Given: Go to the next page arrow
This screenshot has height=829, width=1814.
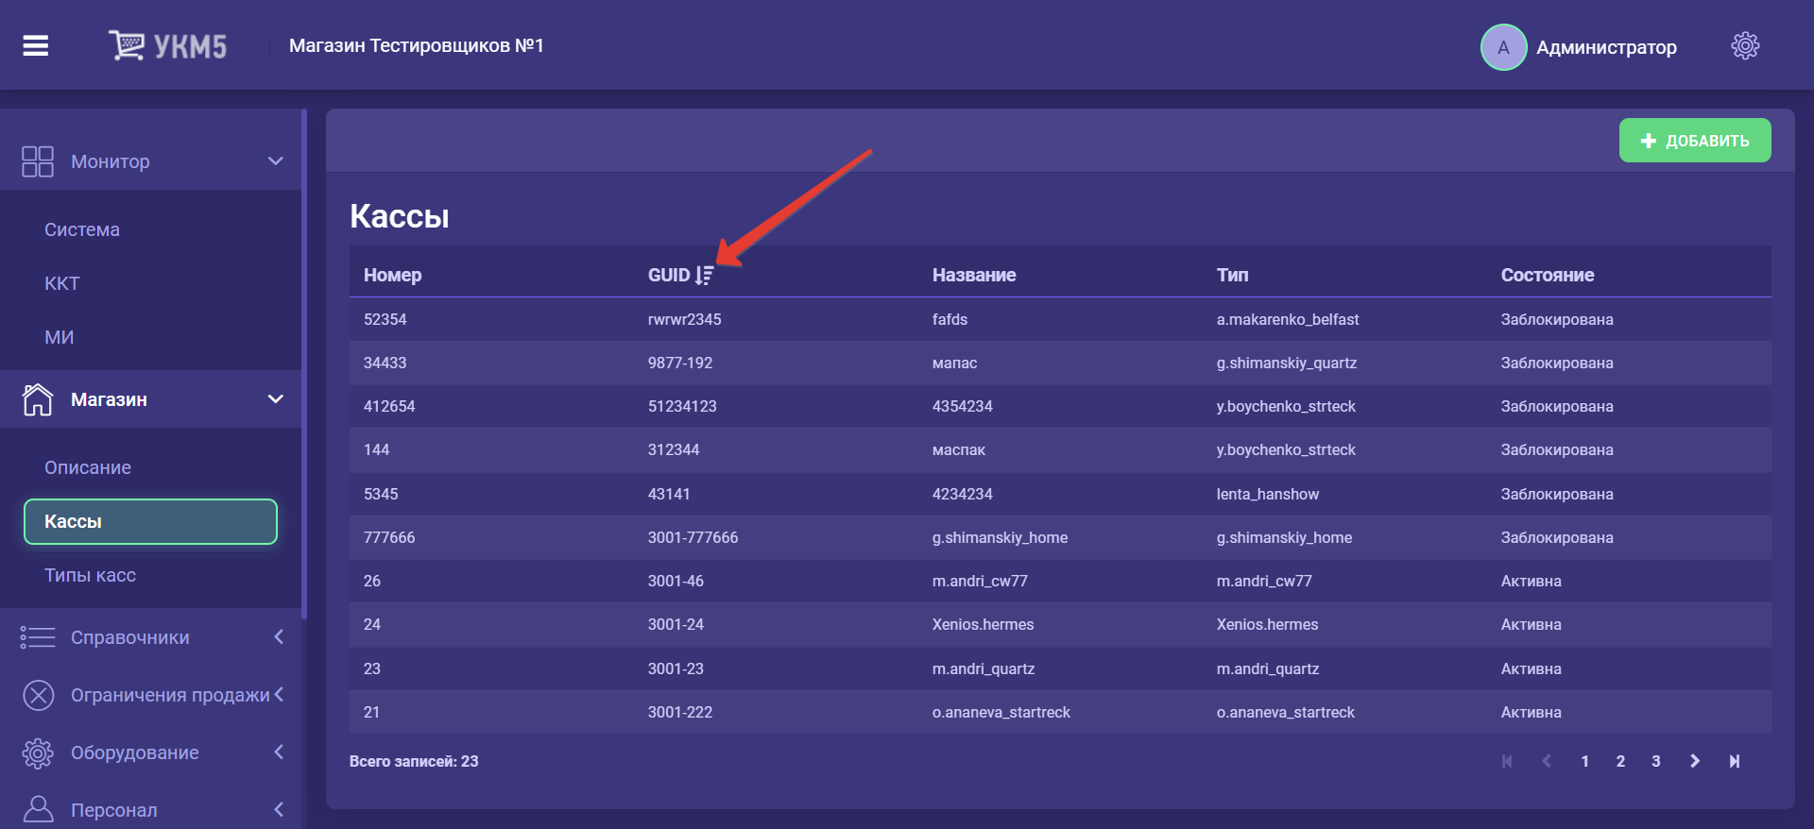Looking at the screenshot, I should point(1695,761).
